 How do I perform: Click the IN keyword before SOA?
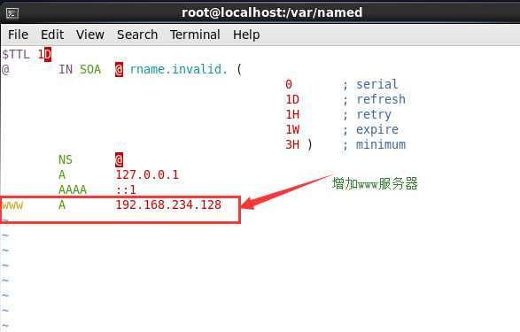click(x=66, y=70)
